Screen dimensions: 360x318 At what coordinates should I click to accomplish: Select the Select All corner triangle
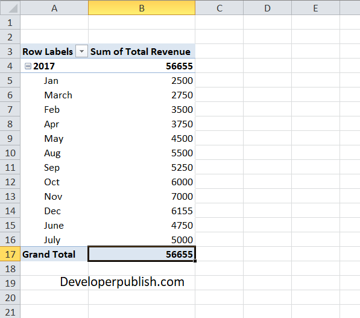click(10, 8)
